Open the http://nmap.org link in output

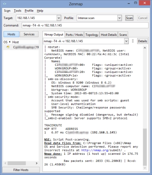95,150
